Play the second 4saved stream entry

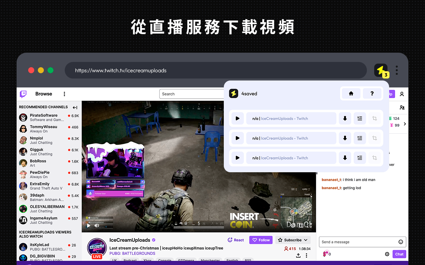(x=237, y=138)
